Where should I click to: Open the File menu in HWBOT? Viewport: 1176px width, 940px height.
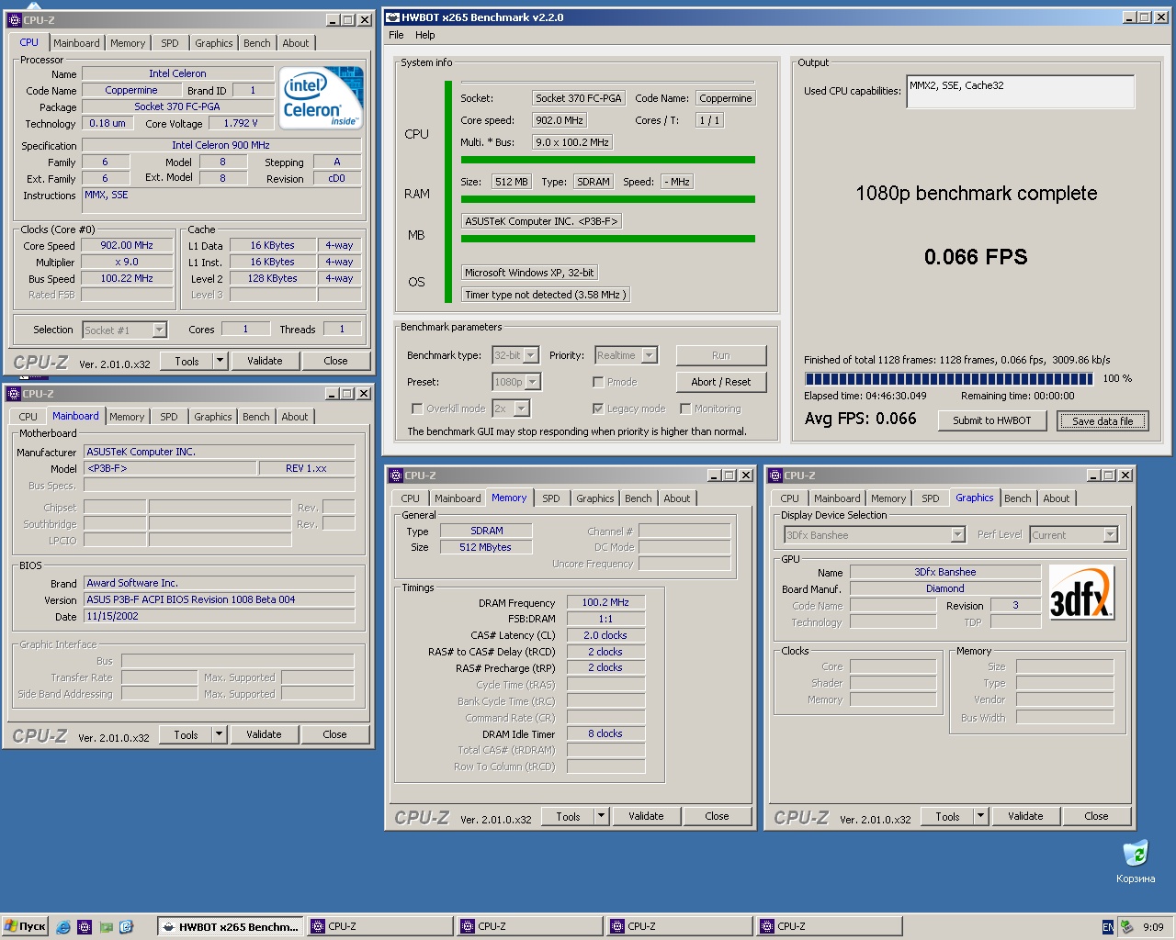click(396, 35)
